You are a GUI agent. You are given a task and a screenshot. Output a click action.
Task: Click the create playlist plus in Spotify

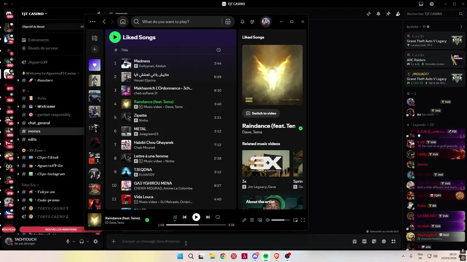(x=94, y=49)
